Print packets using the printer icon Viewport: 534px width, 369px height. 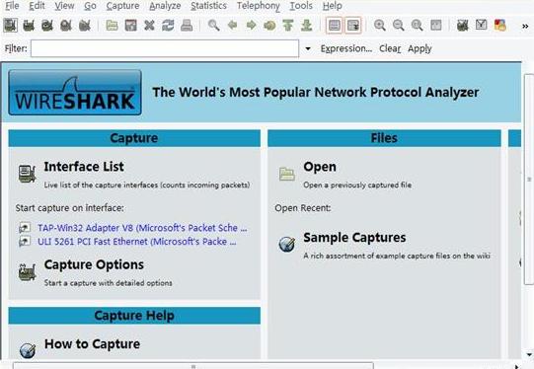pos(187,26)
